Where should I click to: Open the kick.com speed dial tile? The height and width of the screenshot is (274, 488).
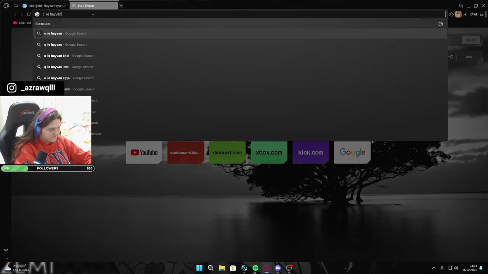click(x=310, y=153)
